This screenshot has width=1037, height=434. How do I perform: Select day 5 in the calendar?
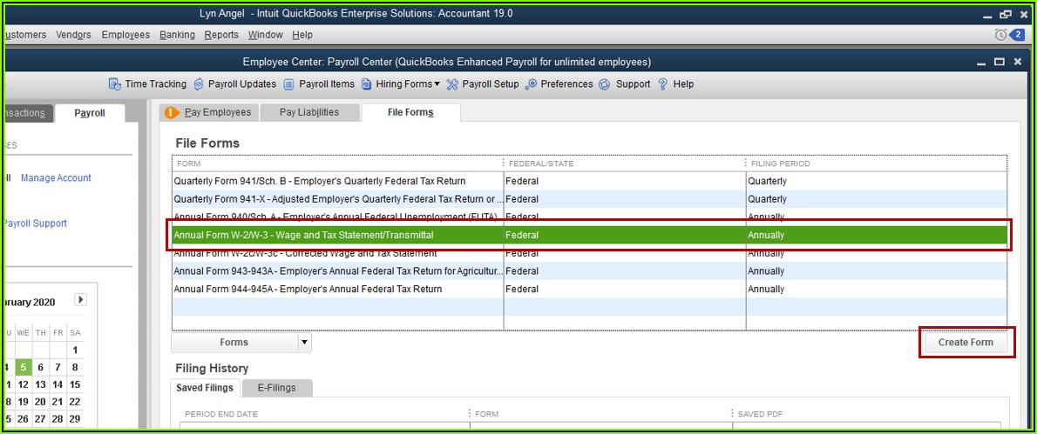pyautogui.click(x=24, y=368)
